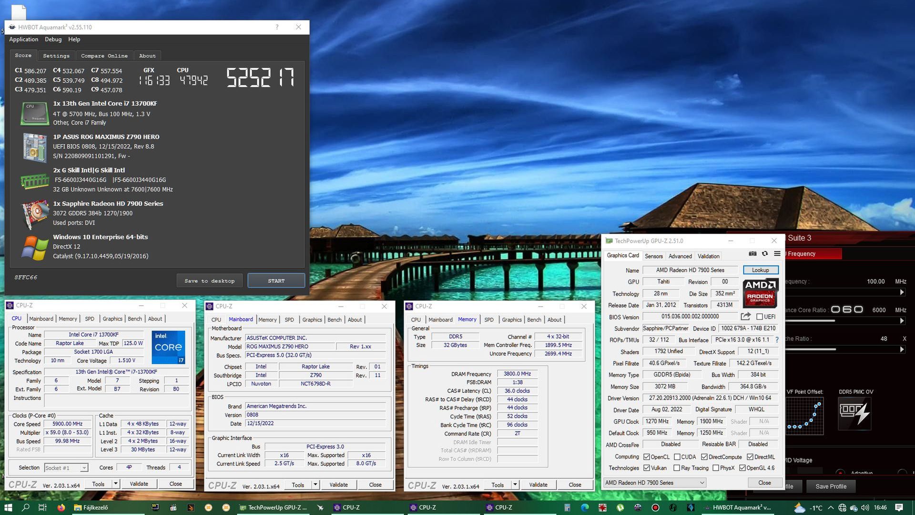Take a GPU-Z screenshot with camera icon
The height and width of the screenshot is (515, 915).
pos(752,254)
